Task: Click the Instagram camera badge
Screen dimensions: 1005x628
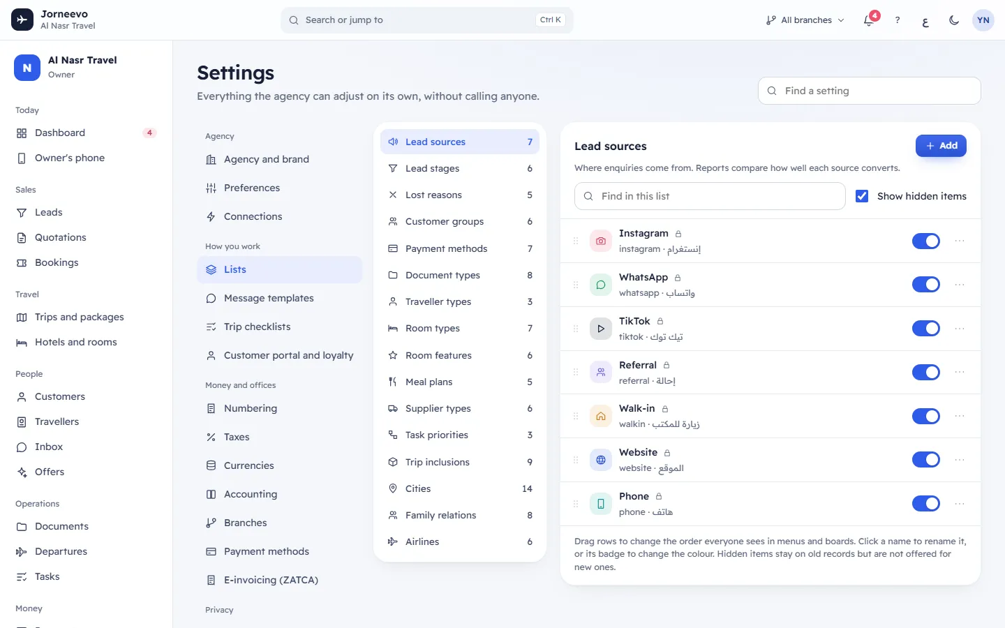Action: click(601, 241)
